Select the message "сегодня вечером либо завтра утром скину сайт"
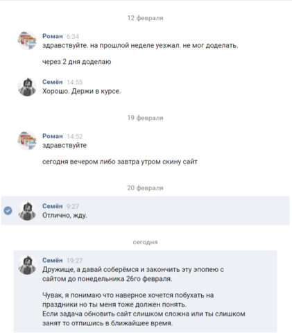 (x=120, y=162)
